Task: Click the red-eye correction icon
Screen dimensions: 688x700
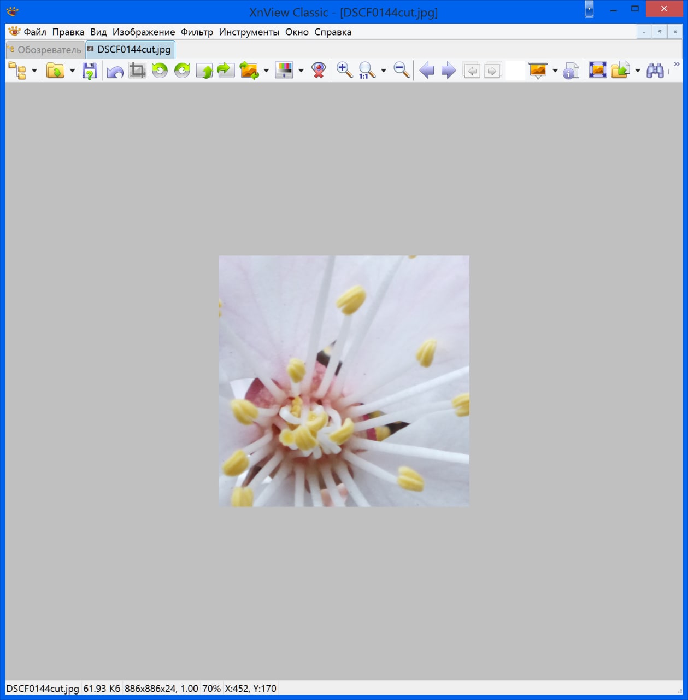Action: (319, 71)
